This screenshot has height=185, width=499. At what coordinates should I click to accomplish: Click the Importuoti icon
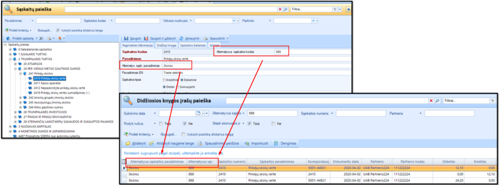(247, 143)
